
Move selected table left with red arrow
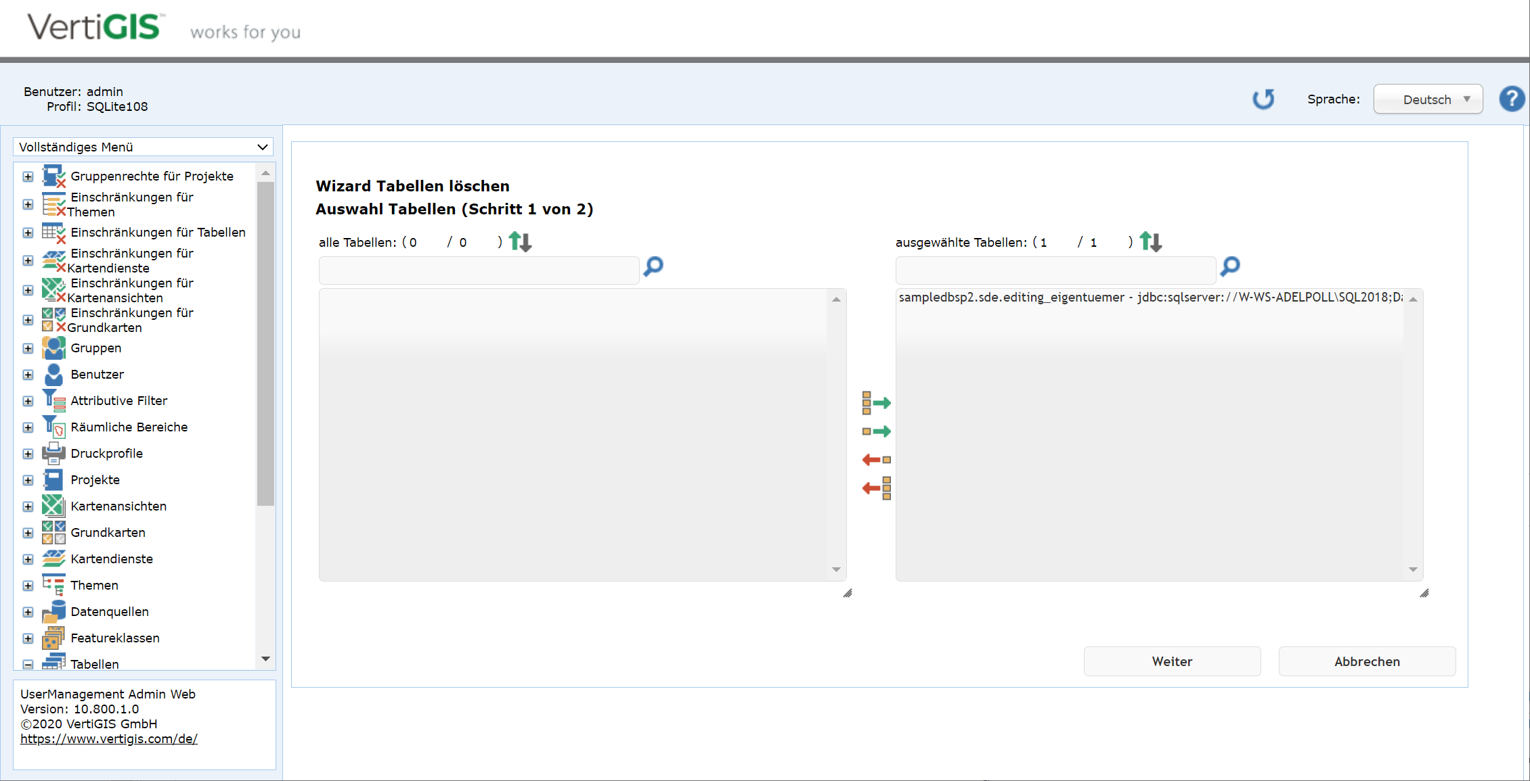876,459
